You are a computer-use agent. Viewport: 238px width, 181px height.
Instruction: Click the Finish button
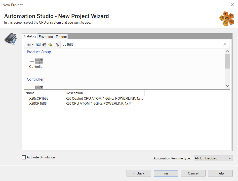166,173
